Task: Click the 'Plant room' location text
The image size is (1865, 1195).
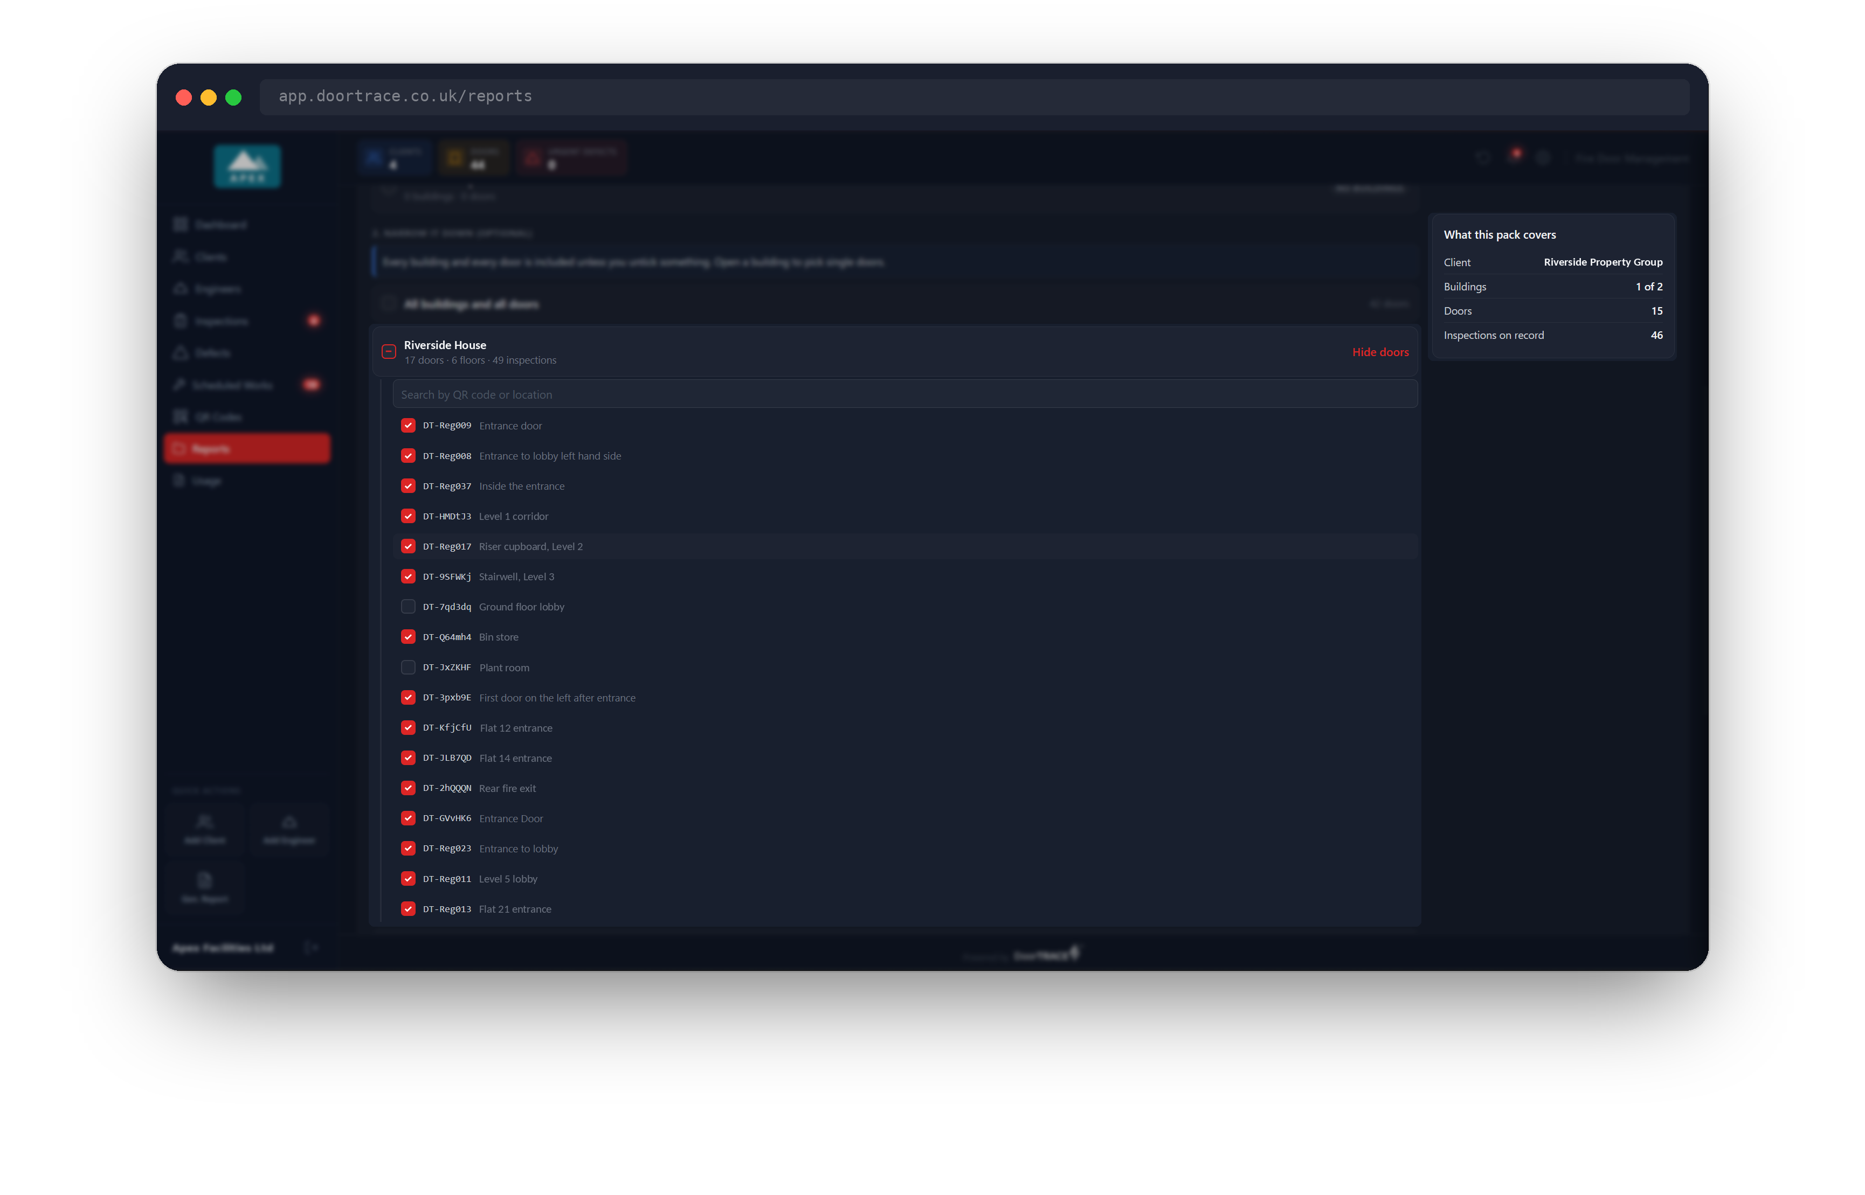Action: 505,668
